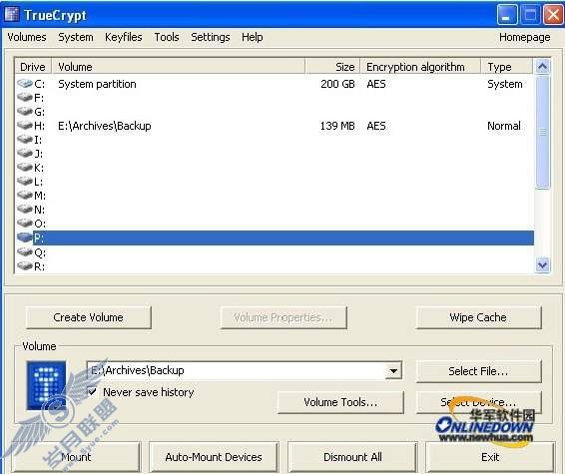Screen dimensions: 565x474
Task: Open the Keyfiles menu
Action: (x=123, y=37)
